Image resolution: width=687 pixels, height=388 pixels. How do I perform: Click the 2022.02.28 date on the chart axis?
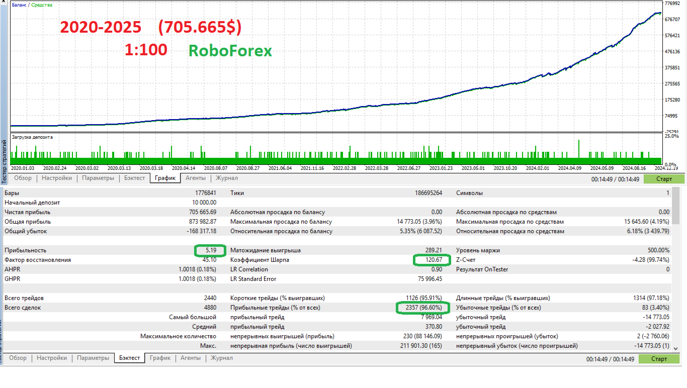345,168
